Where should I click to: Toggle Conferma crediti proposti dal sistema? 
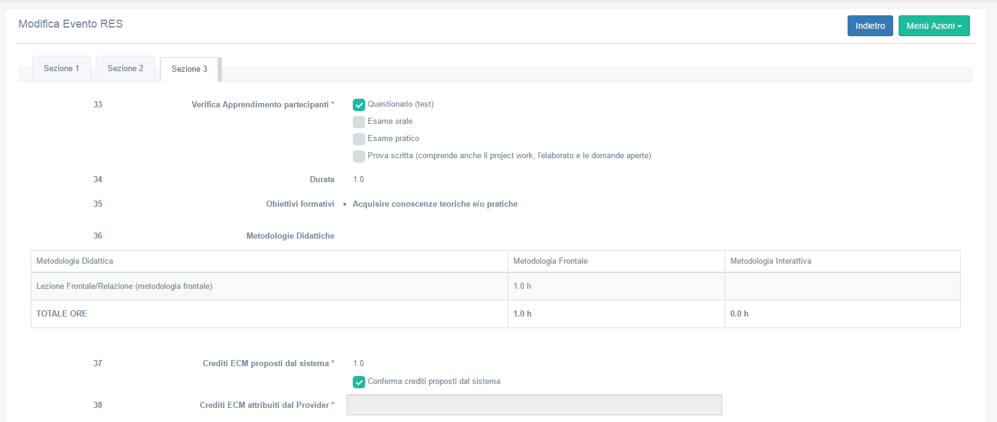click(359, 382)
